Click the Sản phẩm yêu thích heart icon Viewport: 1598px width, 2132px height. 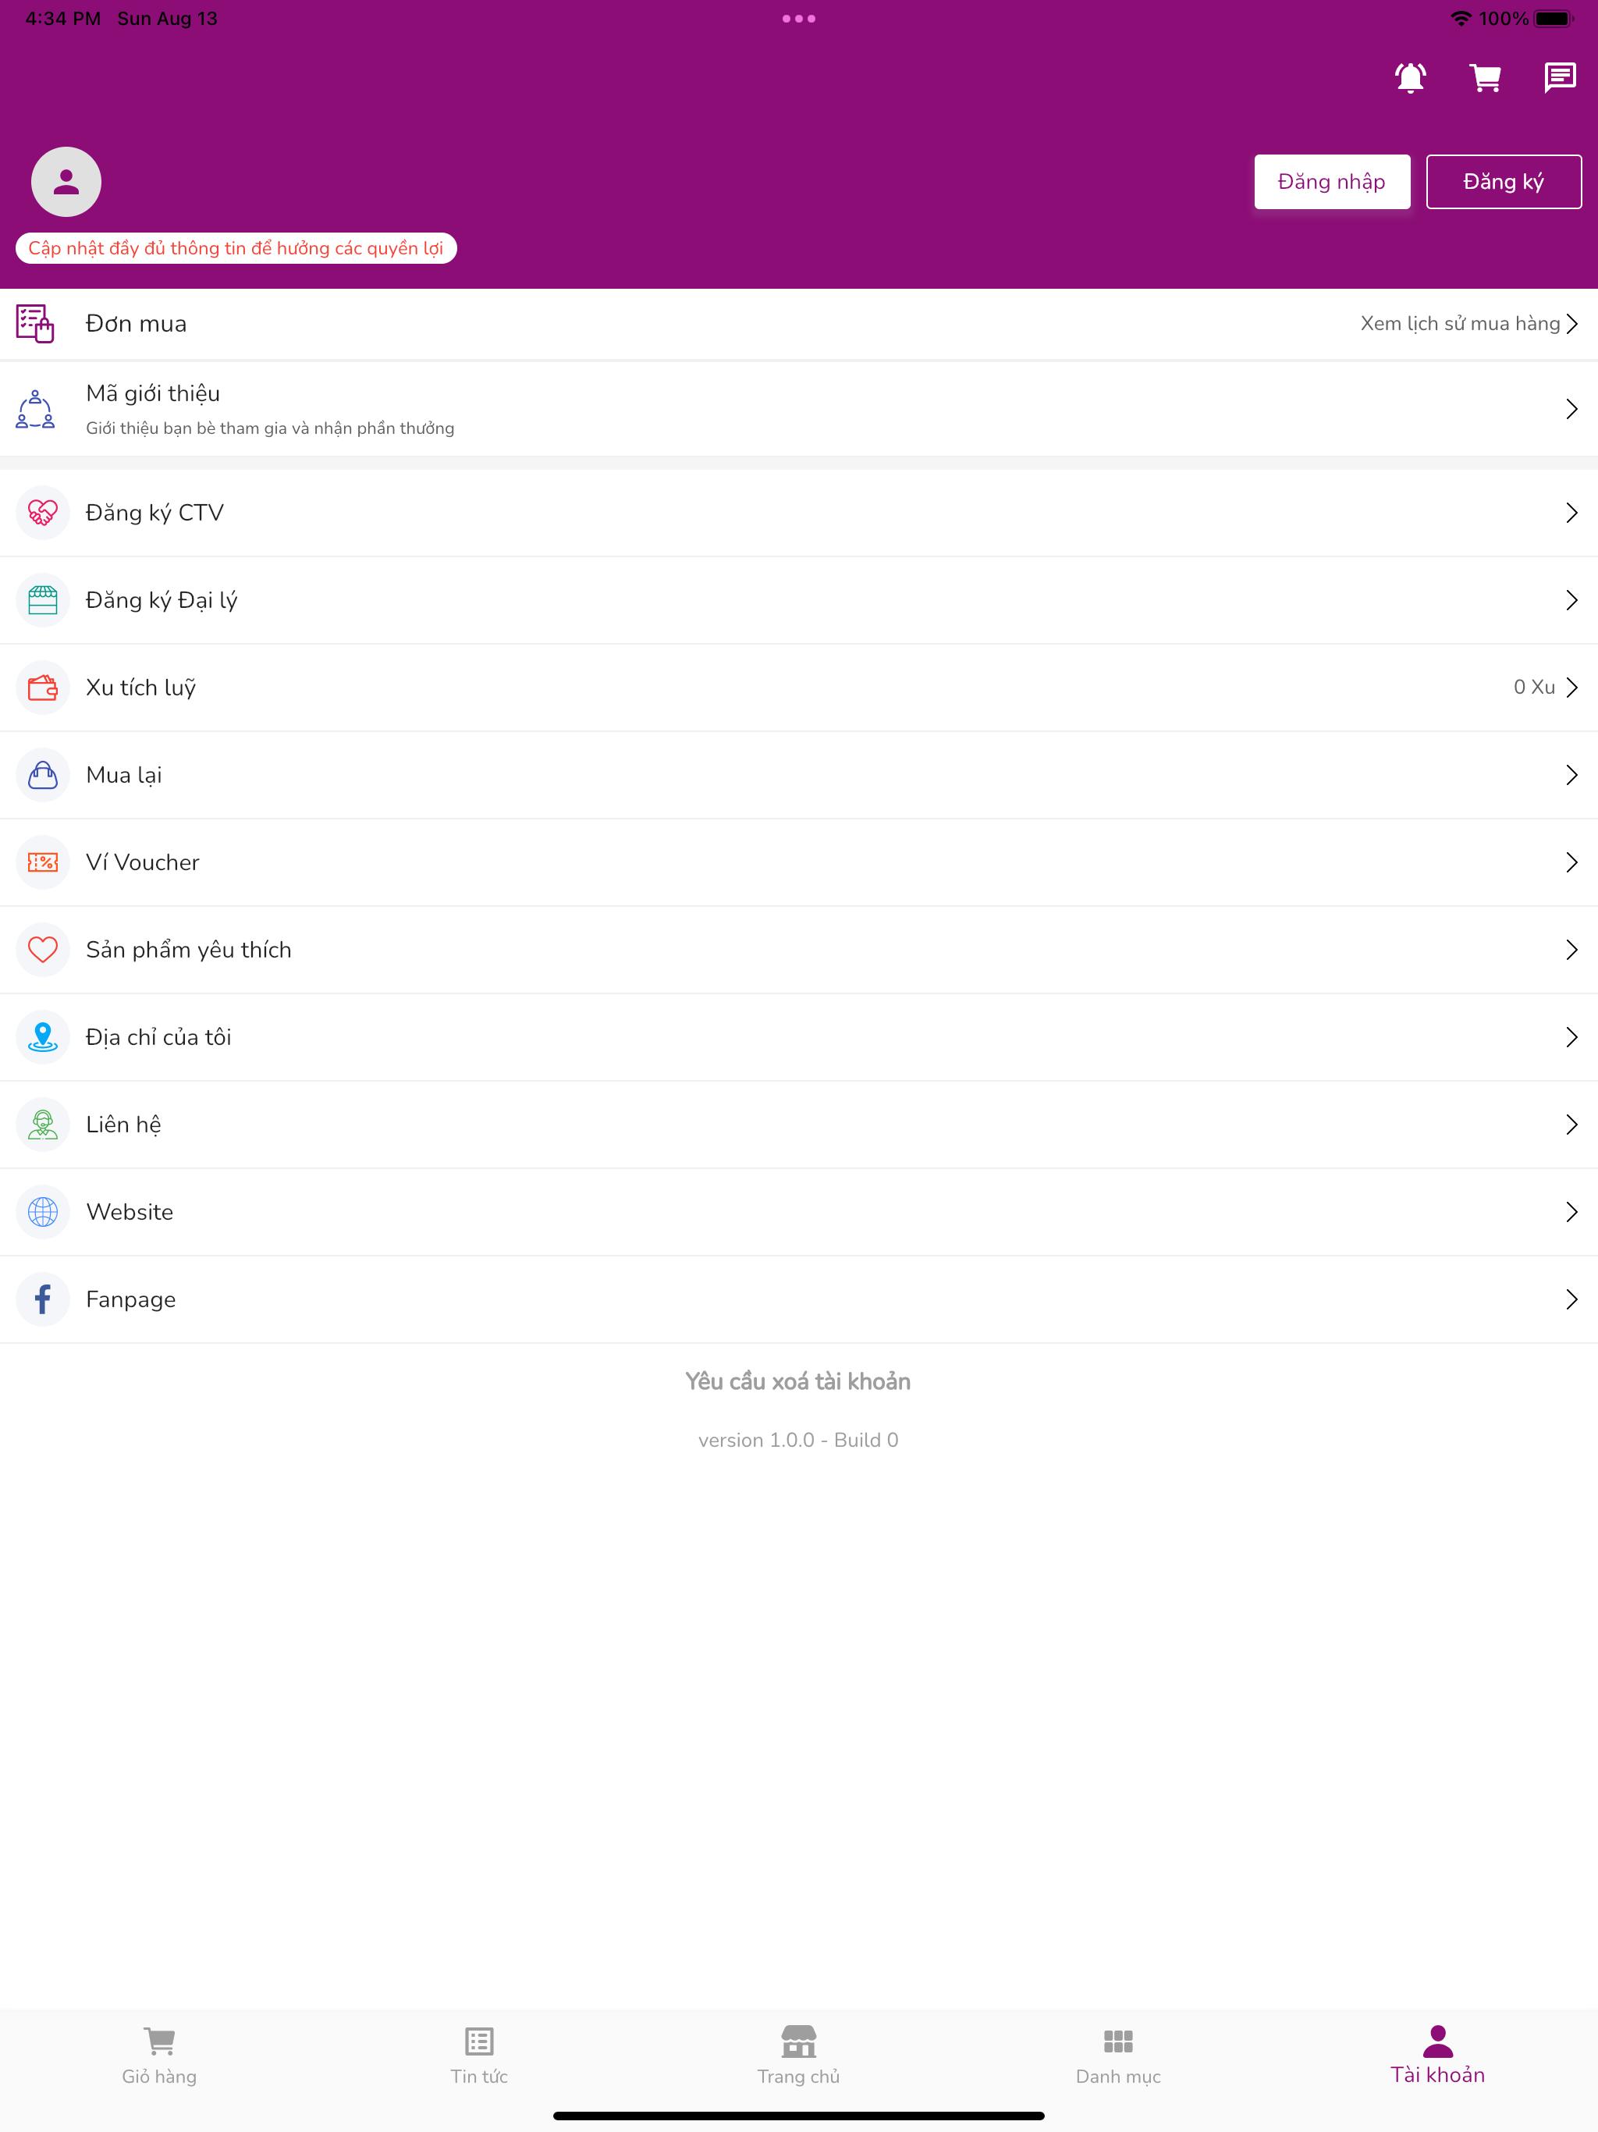pyautogui.click(x=44, y=950)
